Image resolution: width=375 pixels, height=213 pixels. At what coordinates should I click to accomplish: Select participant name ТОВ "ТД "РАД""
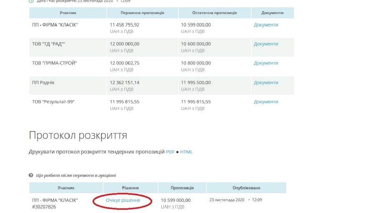pos(49,44)
